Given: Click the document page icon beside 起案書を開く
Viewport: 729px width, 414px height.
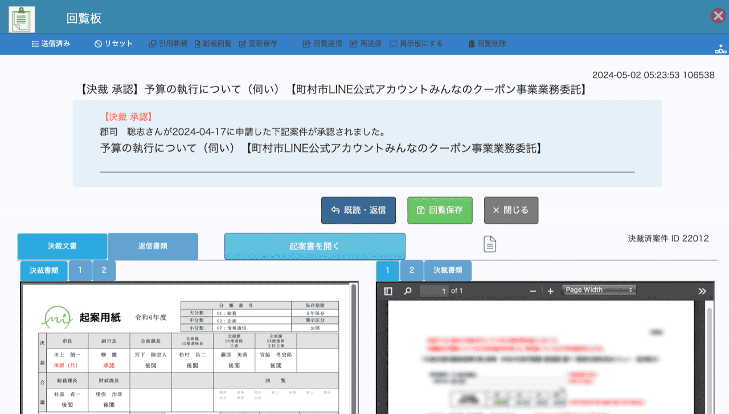Looking at the screenshot, I should [x=490, y=244].
